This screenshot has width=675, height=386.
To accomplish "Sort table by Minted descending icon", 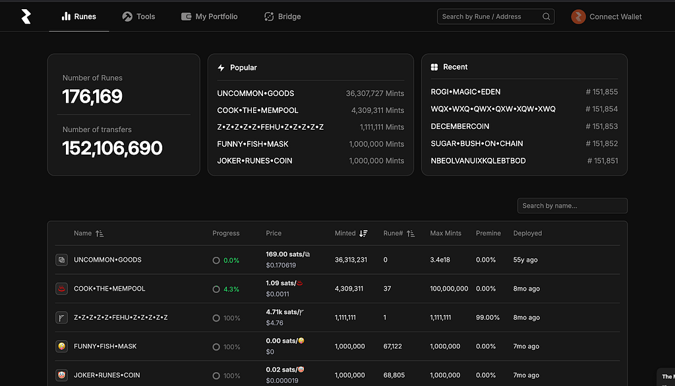I will pyautogui.click(x=363, y=233).
